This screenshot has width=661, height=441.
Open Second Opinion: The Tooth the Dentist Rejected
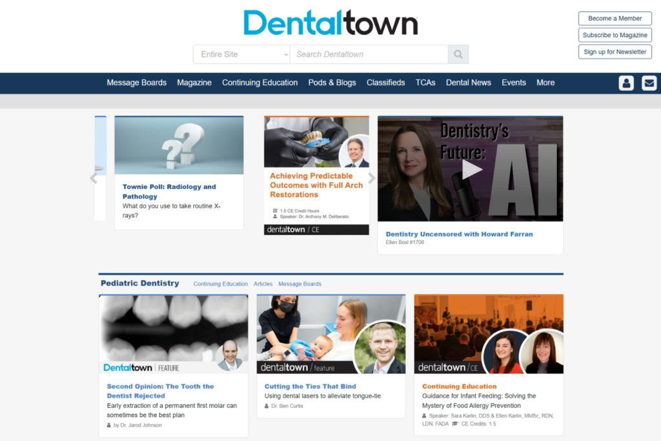[x=160, y=391]
